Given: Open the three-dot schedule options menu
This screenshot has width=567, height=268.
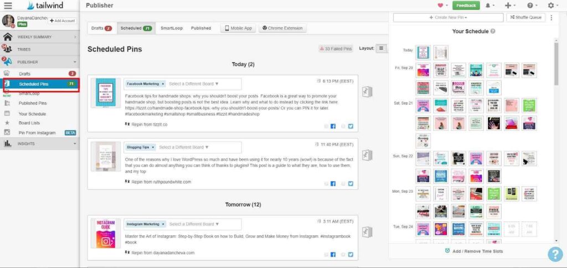Looking at the screenshot, I should tap(551, 17).
